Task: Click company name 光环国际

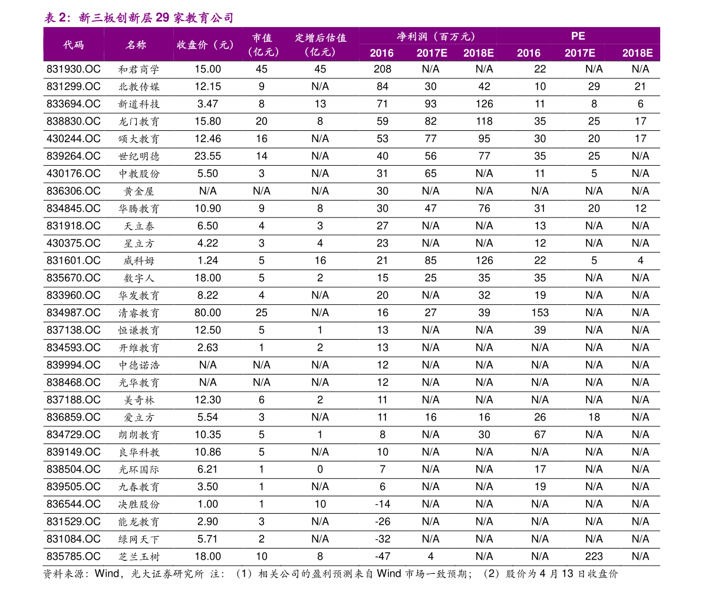Action: [139, 469]
